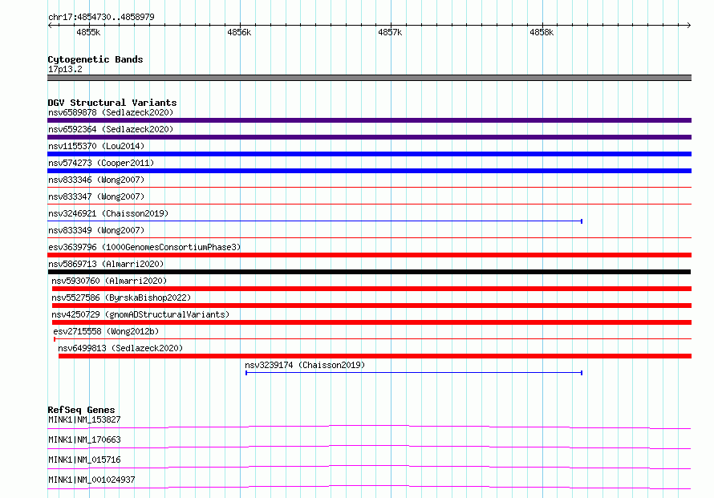
Task: Select variant nsv6589878 (Sedlazeck2020) label
Action: pos(111,112)
